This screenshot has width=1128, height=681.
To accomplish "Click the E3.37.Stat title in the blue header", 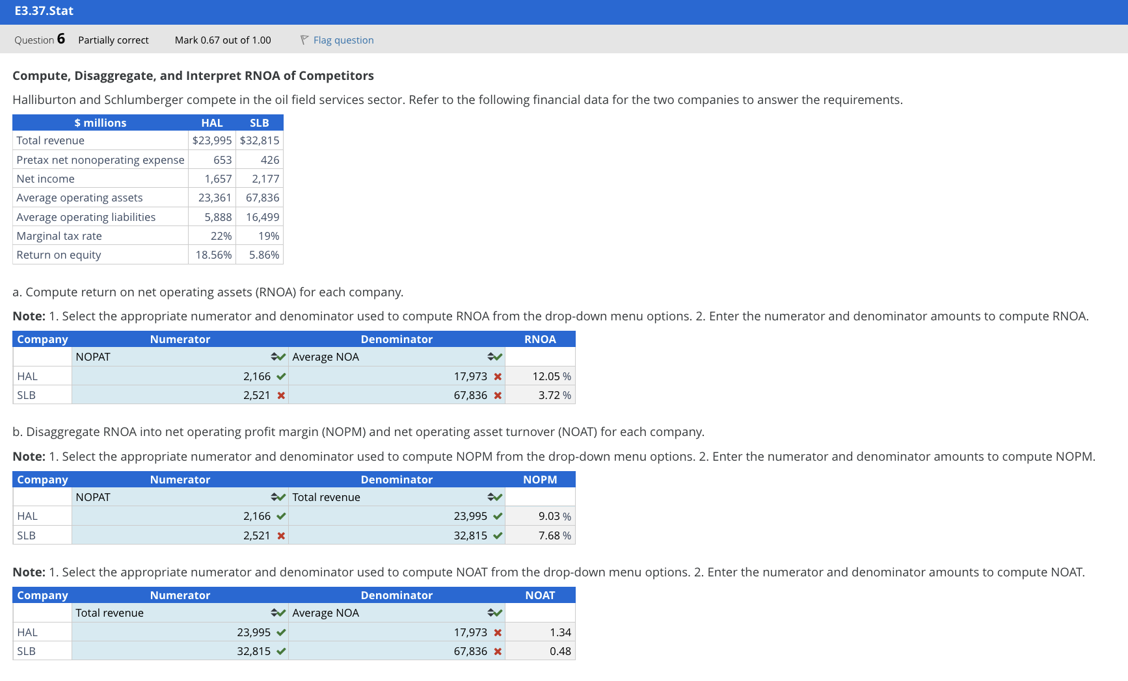I will (x=44, y=11).
